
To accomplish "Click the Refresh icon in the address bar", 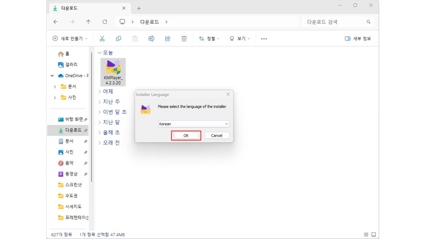I will pos(105,22).
